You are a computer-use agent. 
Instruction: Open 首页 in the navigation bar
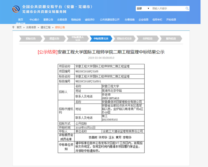click(21, 20)
